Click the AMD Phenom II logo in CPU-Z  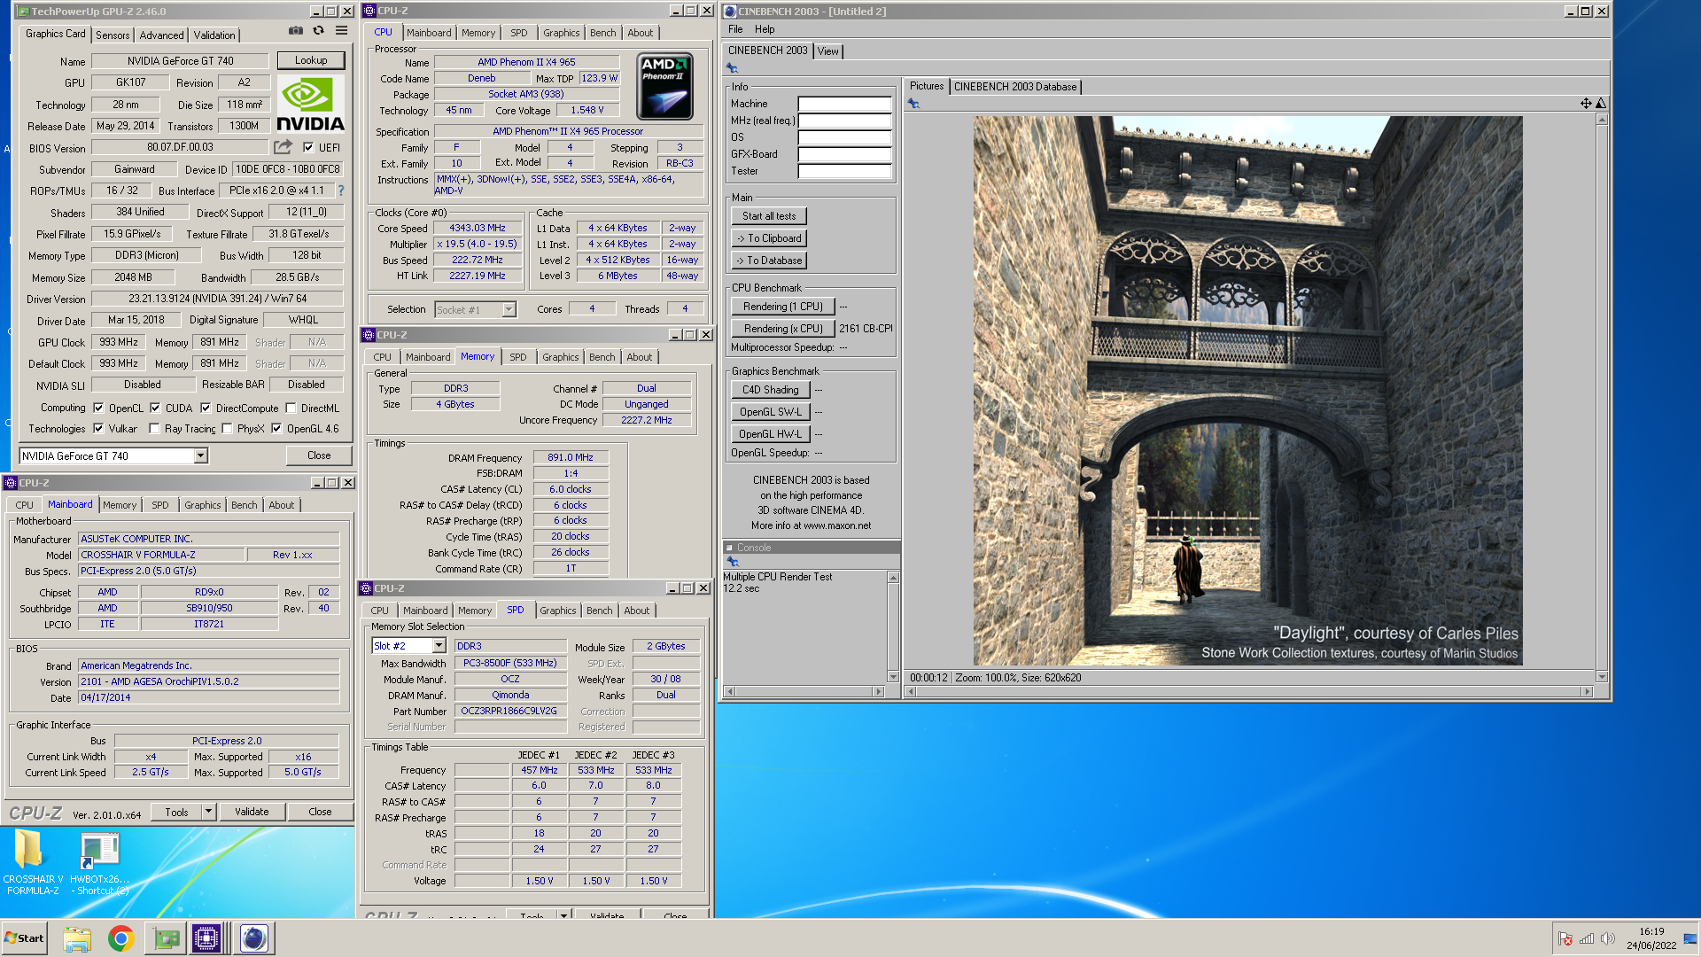[x=665, y=86]
